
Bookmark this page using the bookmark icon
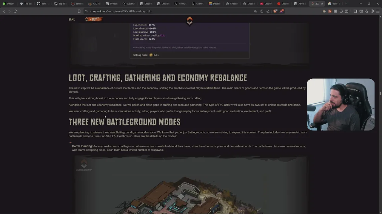79,11
